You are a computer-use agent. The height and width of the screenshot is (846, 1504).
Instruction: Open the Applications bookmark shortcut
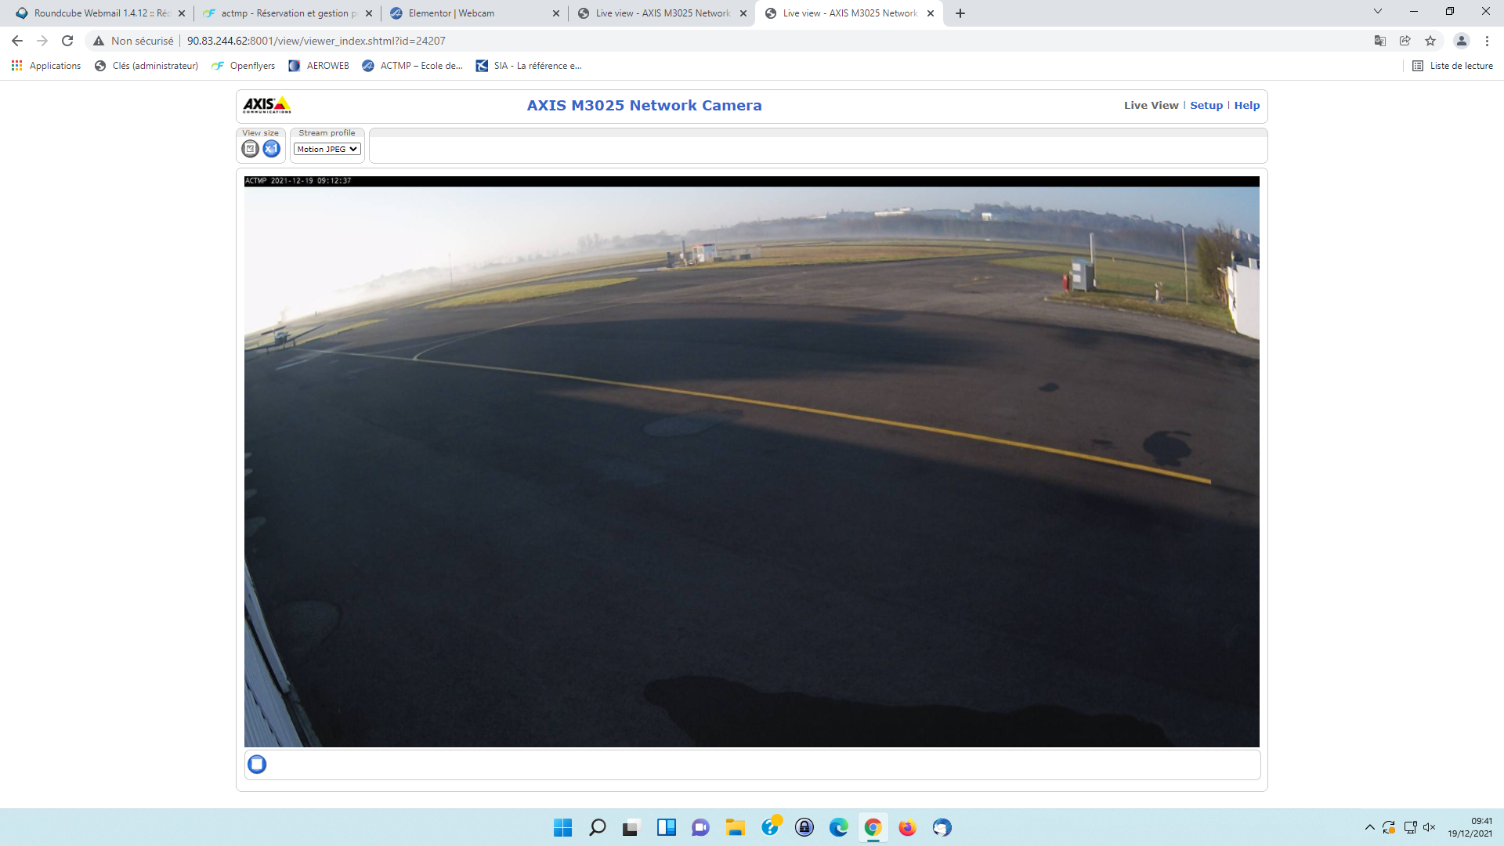point(46,66)
